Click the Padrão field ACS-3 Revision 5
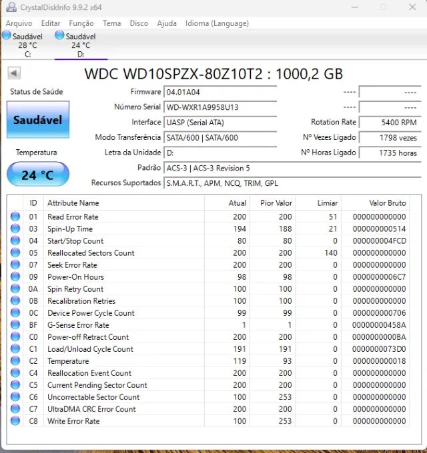Viewport: 427px width, 453px height. click(x=292, y=168)
